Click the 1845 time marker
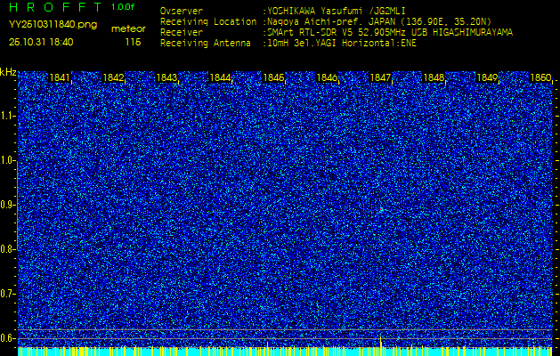This screenshot has height=356, width=560. (x=273, y=77)
